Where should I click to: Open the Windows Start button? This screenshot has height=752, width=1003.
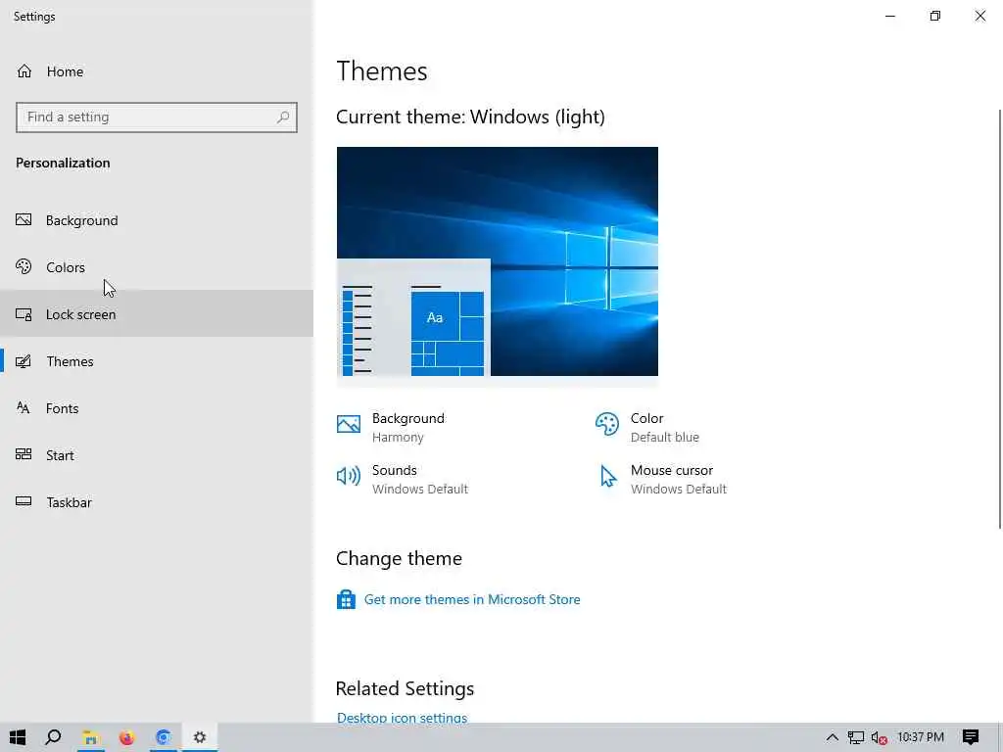[x=18, y=737]
